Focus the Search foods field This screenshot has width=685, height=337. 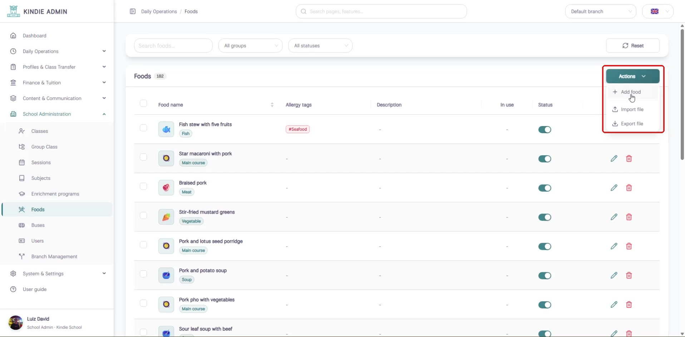point(173,46)
